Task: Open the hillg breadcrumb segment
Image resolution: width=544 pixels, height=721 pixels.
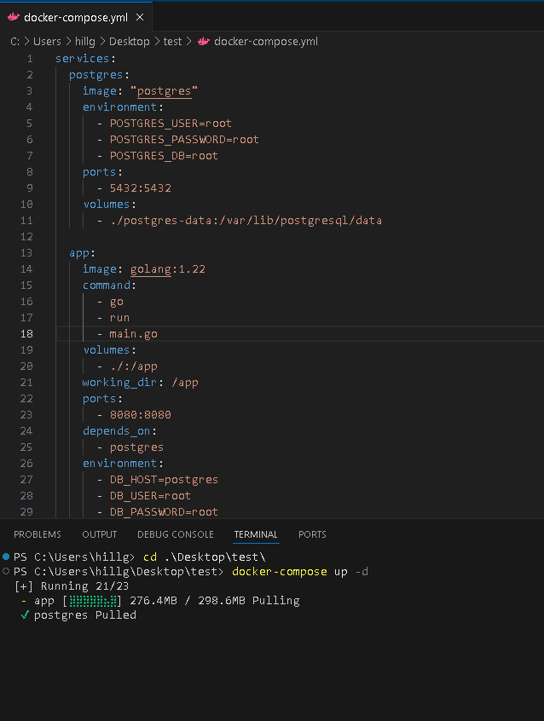Action: (x=85, y=42)
